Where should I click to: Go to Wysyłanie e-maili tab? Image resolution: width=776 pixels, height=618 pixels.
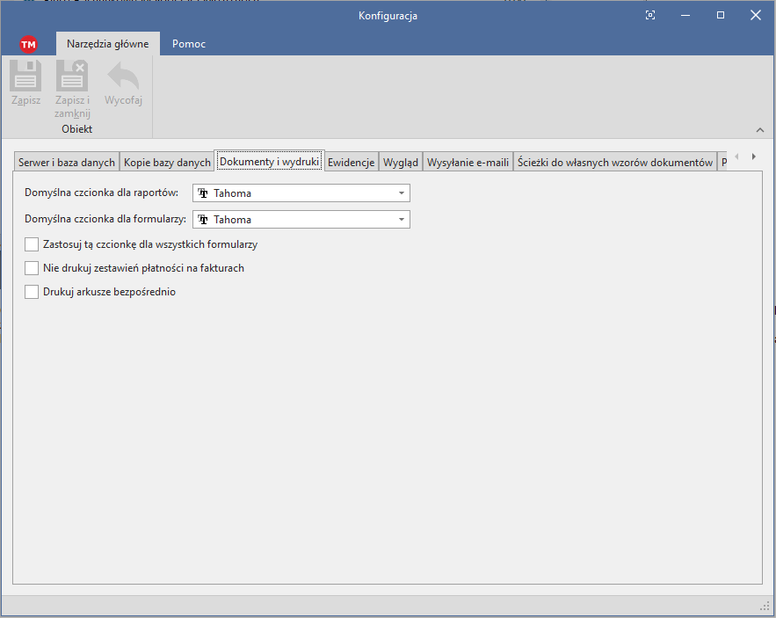coord(468,163)
